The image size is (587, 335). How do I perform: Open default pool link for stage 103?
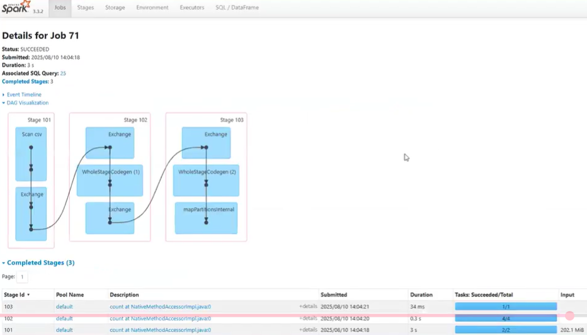[x=64, y=307]
